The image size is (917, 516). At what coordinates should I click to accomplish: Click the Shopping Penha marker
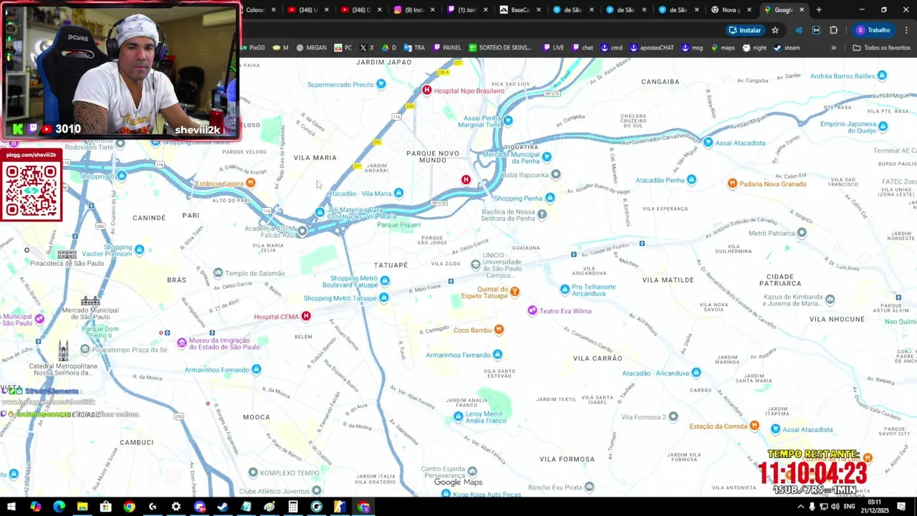[x=550, y=198]
